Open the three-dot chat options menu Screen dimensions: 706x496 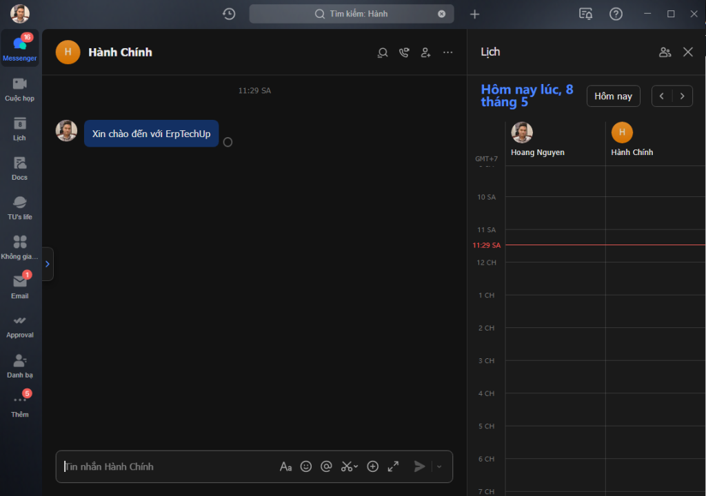click(448, 52)
